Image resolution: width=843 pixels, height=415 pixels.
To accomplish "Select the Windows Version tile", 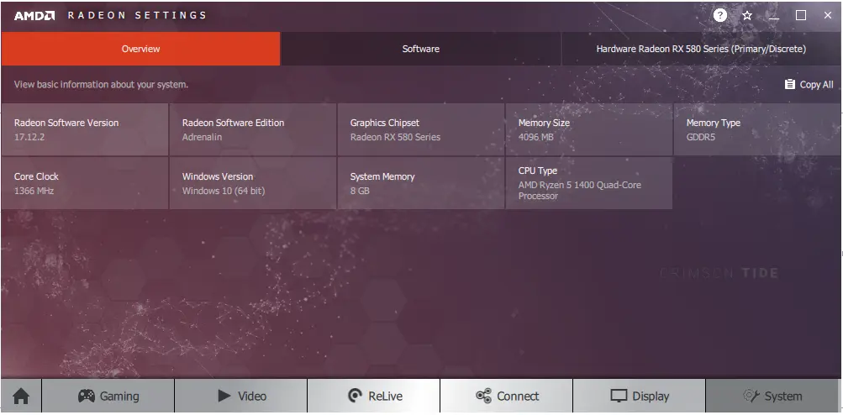I will coord(253,183).
